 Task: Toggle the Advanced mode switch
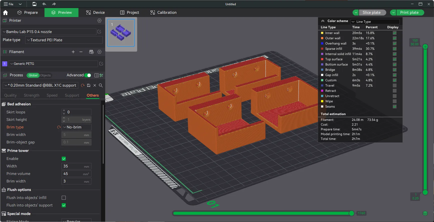pyautogui.click(x=88, y=75)
